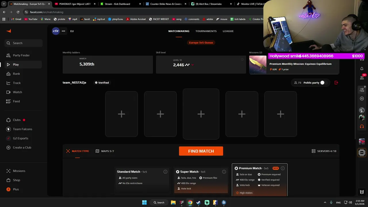Image resolution: width=368 pixels, height=207 pixels.
Task: Click the FIND MATCH button
Action: point(201,151)
